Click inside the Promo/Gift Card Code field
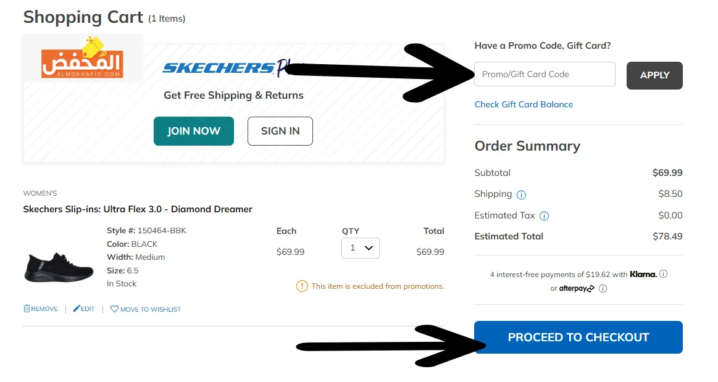Screen dimensions: 718x382 pos(545,74)
